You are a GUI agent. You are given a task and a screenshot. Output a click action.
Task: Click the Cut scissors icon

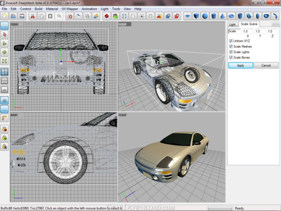pyautogui.click(x=33, y=16)
